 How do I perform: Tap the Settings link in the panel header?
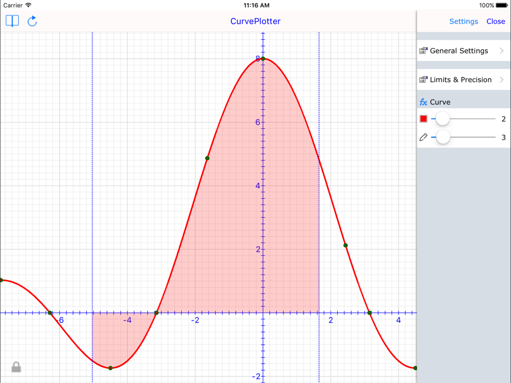[463, 21]
